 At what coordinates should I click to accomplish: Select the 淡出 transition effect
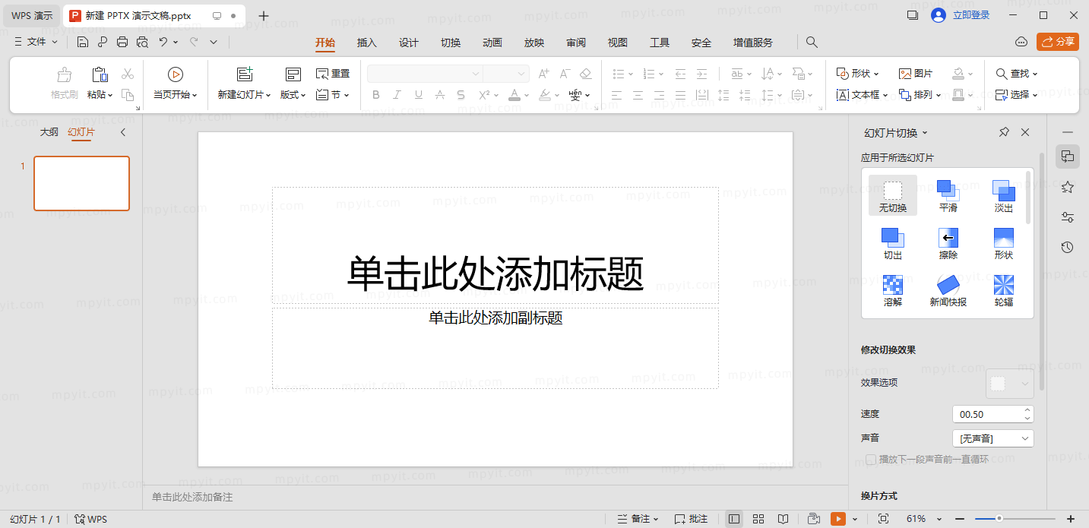pos(1004,196)
